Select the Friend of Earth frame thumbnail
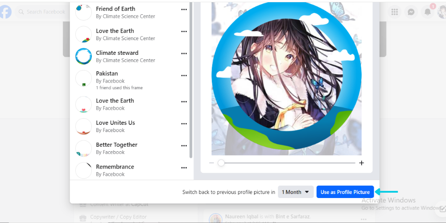The width and height of the screenshot is (446, 223). (84, 12)
